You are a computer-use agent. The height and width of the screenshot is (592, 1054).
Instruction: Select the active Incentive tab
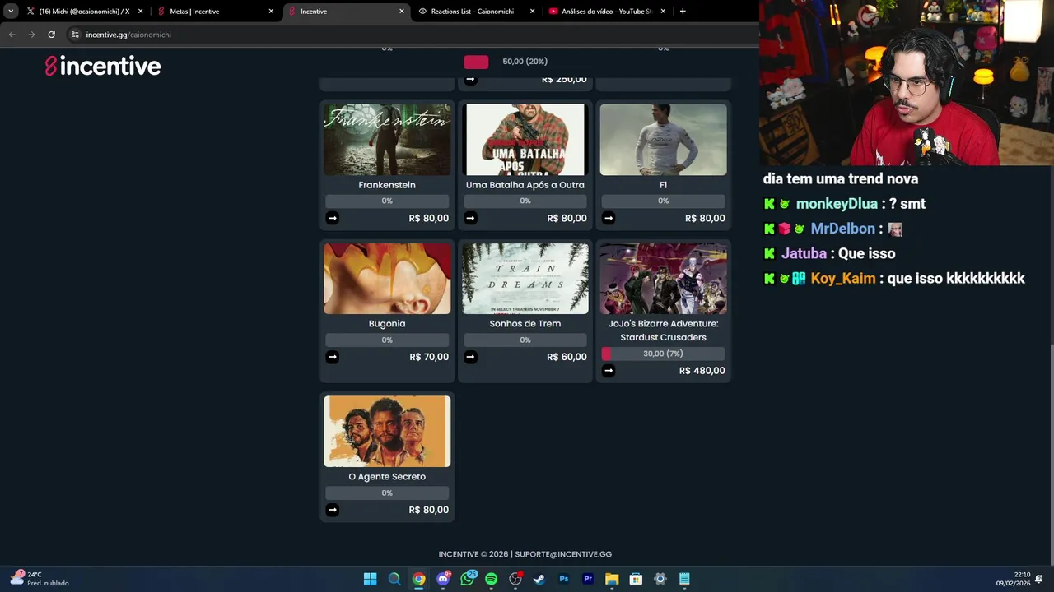coord(346,12)
